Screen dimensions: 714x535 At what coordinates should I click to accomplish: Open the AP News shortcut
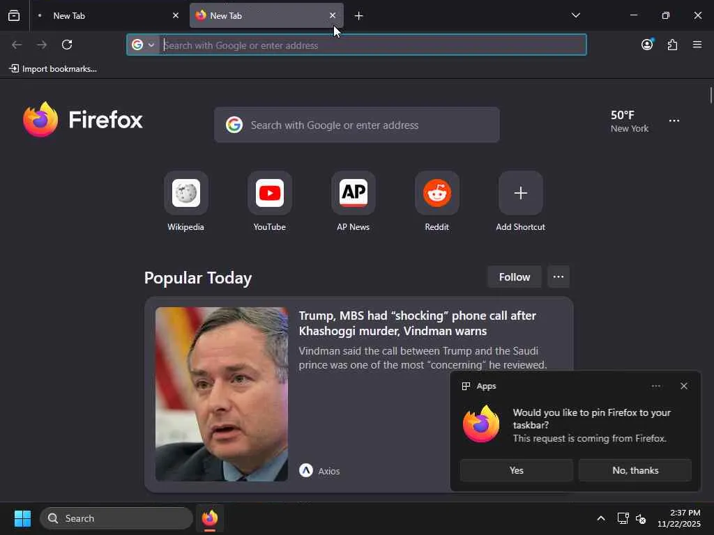[354, 201]
